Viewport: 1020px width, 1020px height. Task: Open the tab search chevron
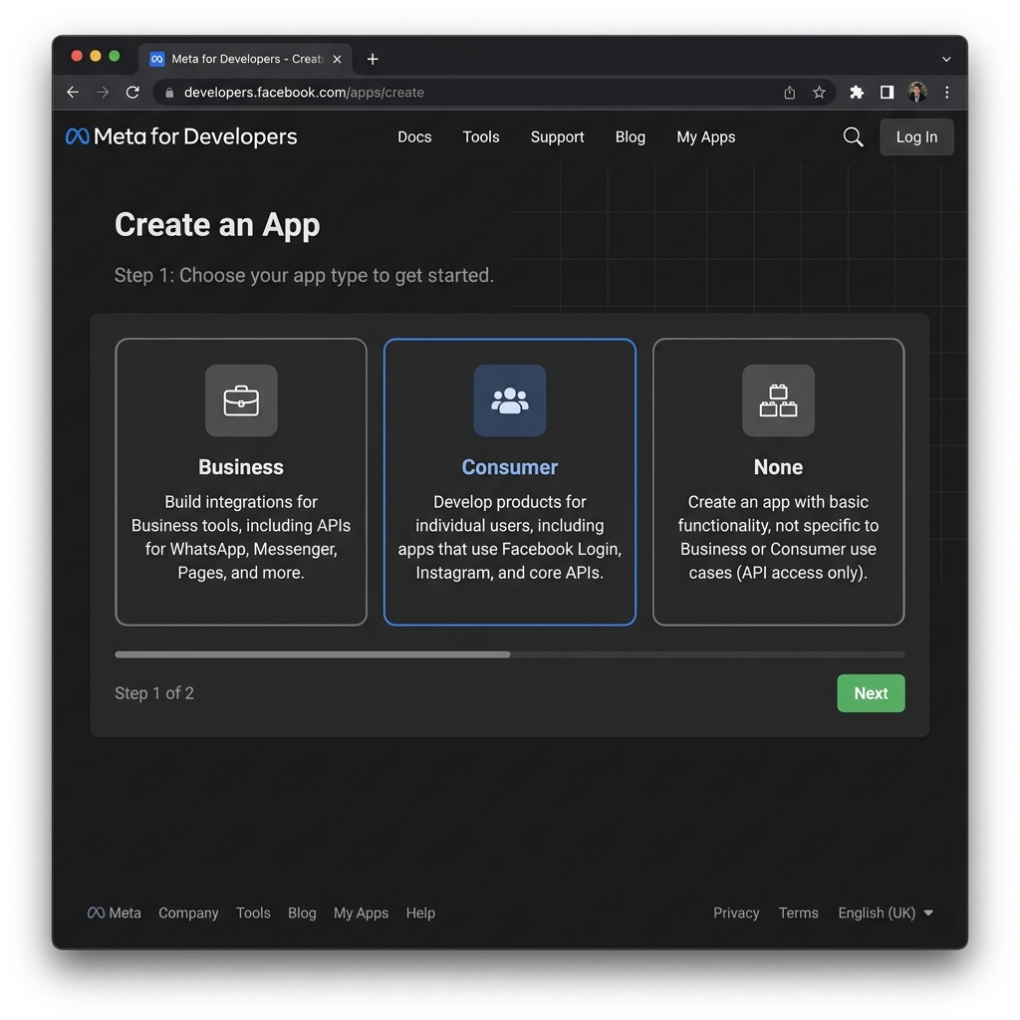click(945, 59)
